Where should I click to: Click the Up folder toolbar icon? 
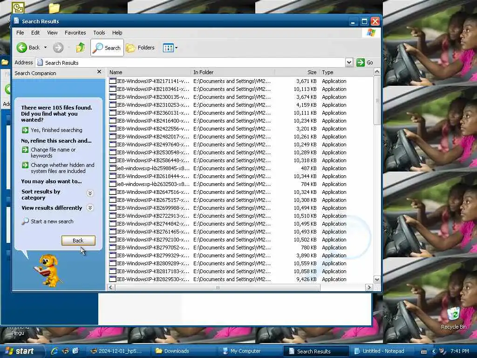click(81, 48)
